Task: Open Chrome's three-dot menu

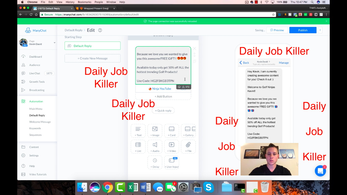Action: point(326,14)
